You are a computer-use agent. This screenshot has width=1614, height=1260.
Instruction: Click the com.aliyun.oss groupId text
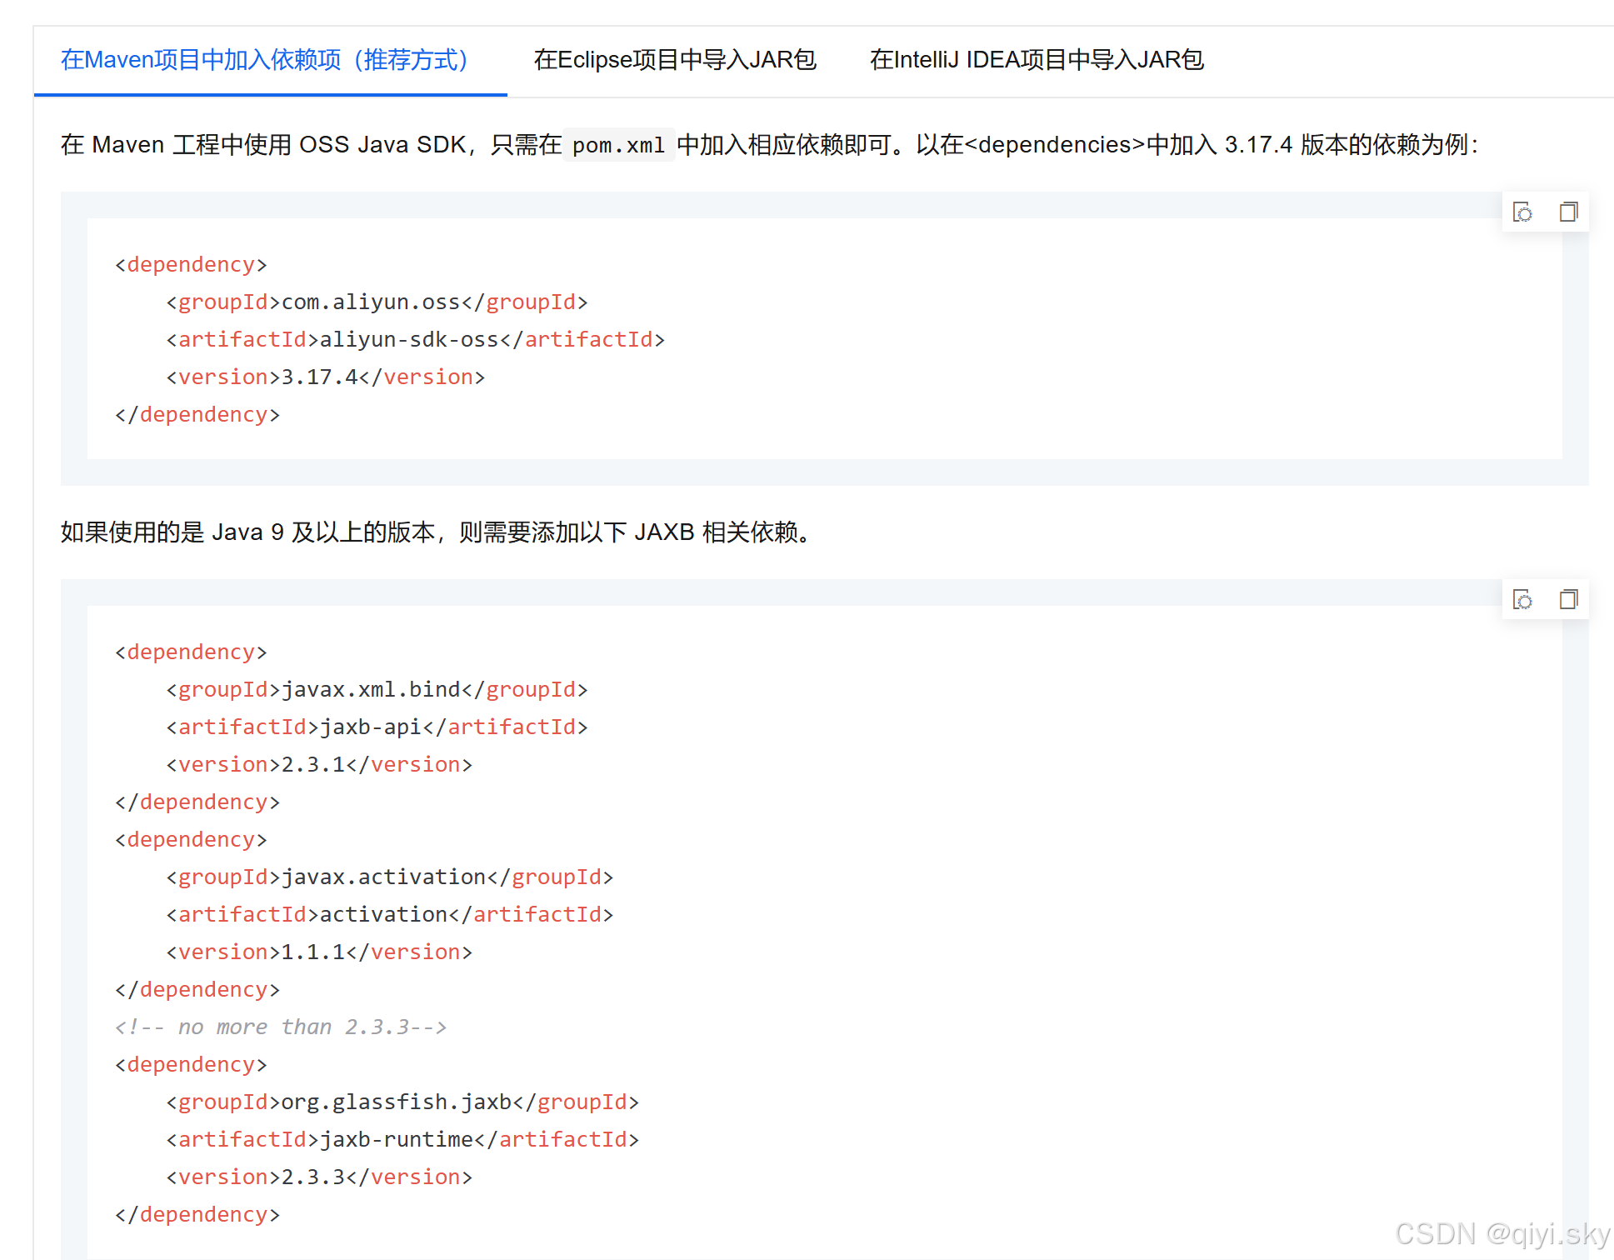[370, 302]
